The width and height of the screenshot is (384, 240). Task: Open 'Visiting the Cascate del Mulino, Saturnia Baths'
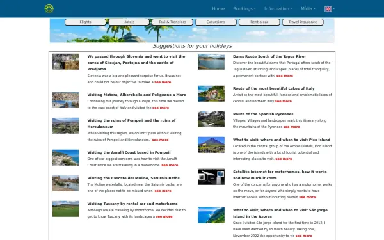[x=134, y=178]
